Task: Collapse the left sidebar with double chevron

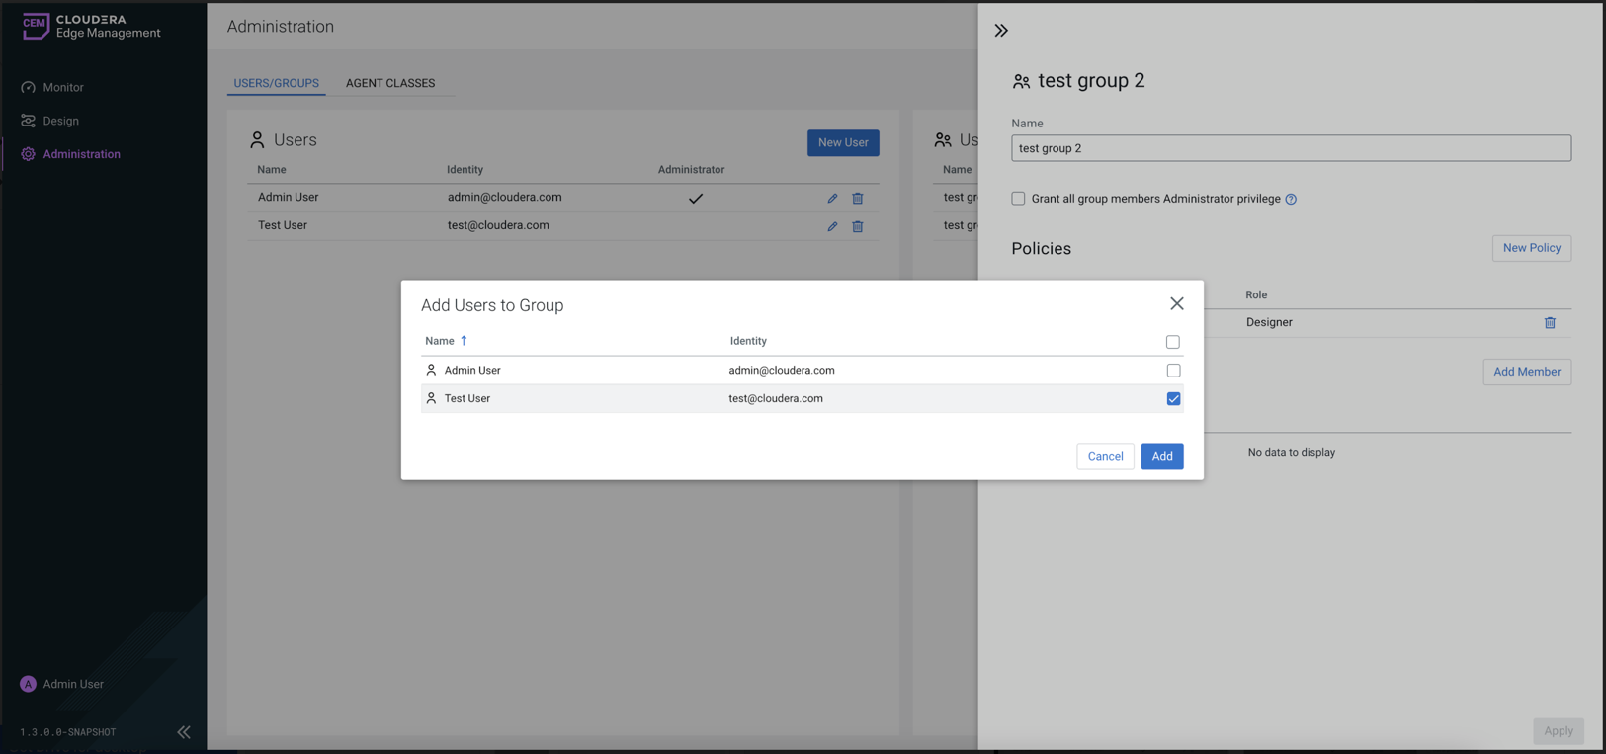Action: click(x=184, y=732)
